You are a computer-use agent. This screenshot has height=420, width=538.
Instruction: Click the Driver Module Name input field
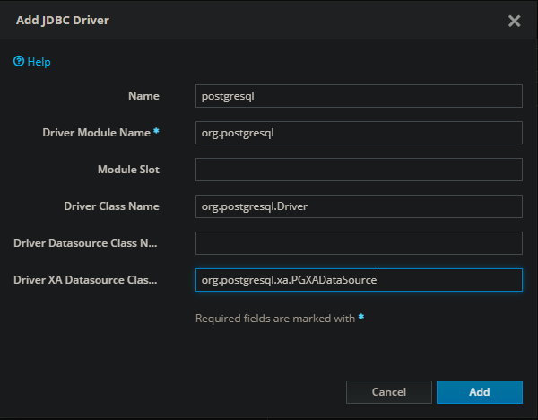click(x=359, y=133)
